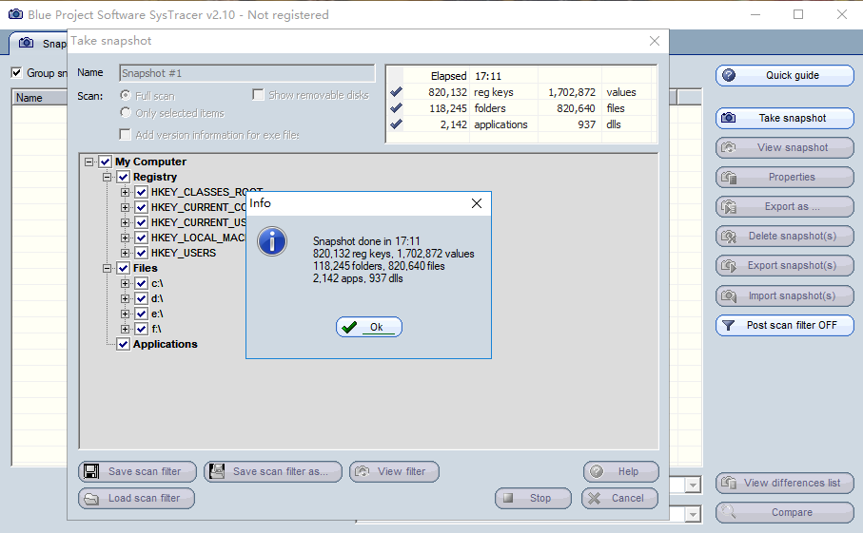Open the upper dropdown arrow near Compare
This screenshot has height=533, width=863.
point(693,485)
